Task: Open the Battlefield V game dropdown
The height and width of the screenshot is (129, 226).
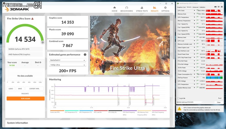Action: 68,60
